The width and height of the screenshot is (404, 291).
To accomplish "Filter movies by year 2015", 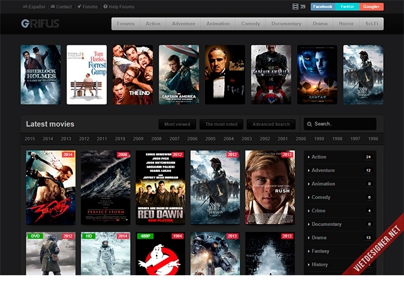I will pyautogui.click(x=30, y=139).
